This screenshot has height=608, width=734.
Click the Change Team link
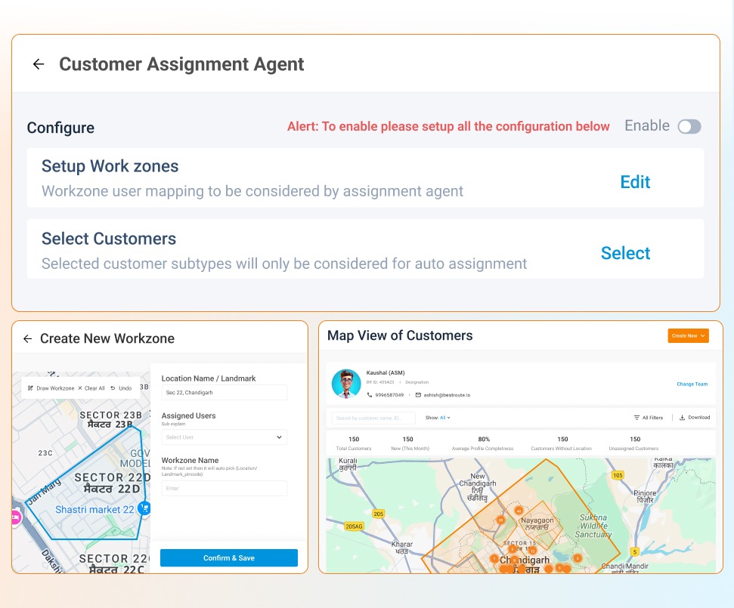pyautogui.click(x=692, y=384)
